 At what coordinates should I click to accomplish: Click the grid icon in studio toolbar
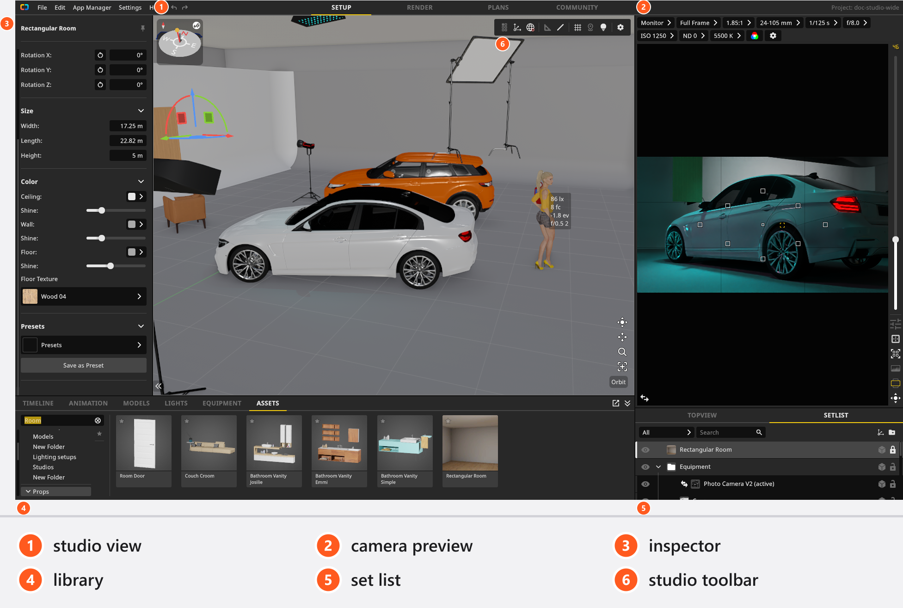[577, 28]
